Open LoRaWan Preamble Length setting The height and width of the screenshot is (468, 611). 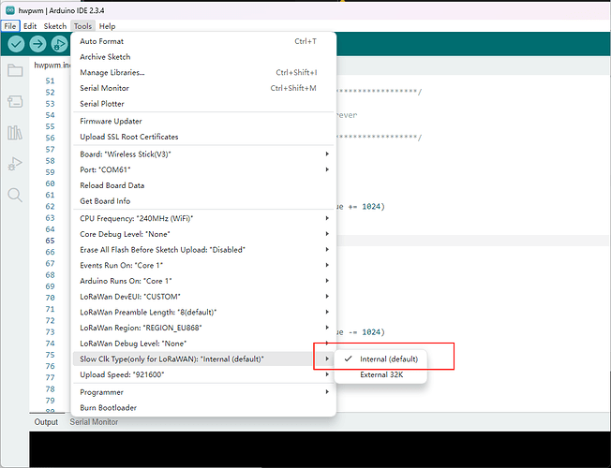click(x=203, y=312)
